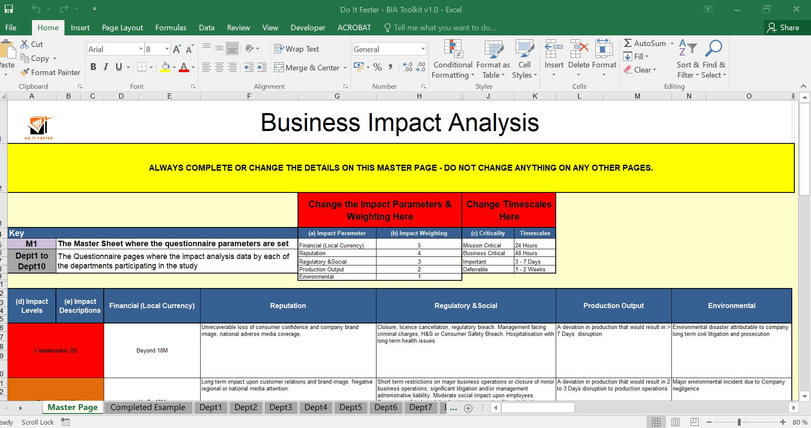The width and height of the screenshot is (811, 428).
Task: Open the Formulas ribbon tab
Action: (171, 28)
